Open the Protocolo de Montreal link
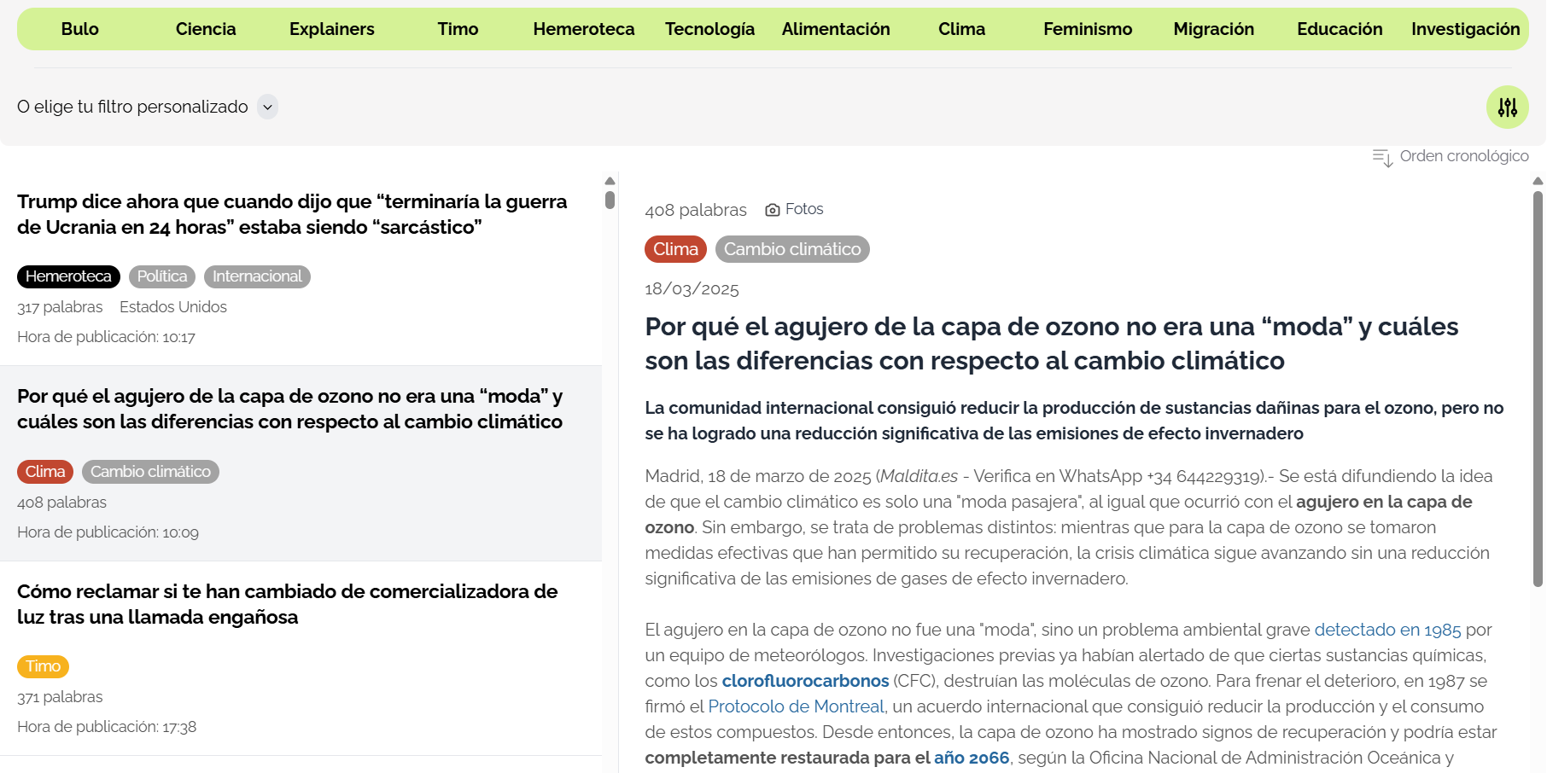Viewport: 1547px width, 773px height. pyautogui.click(x=796, y=706)
